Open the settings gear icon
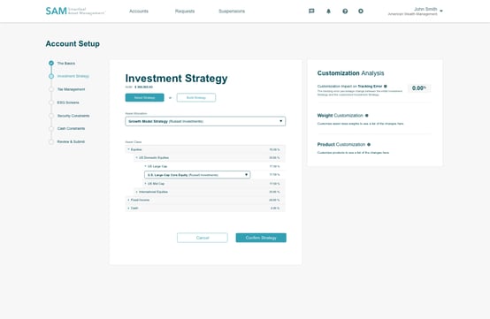This screenshot has height=319, width=490. tap(361, 11)
